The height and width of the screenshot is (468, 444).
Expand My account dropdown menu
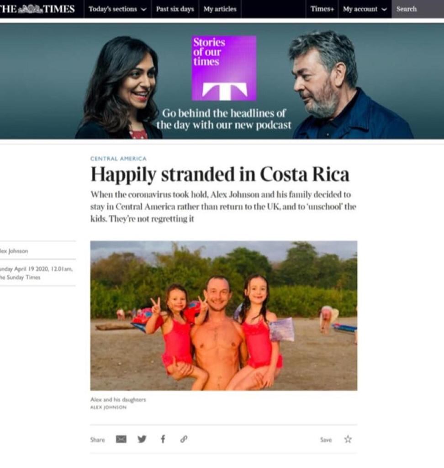tap(365, 9)
